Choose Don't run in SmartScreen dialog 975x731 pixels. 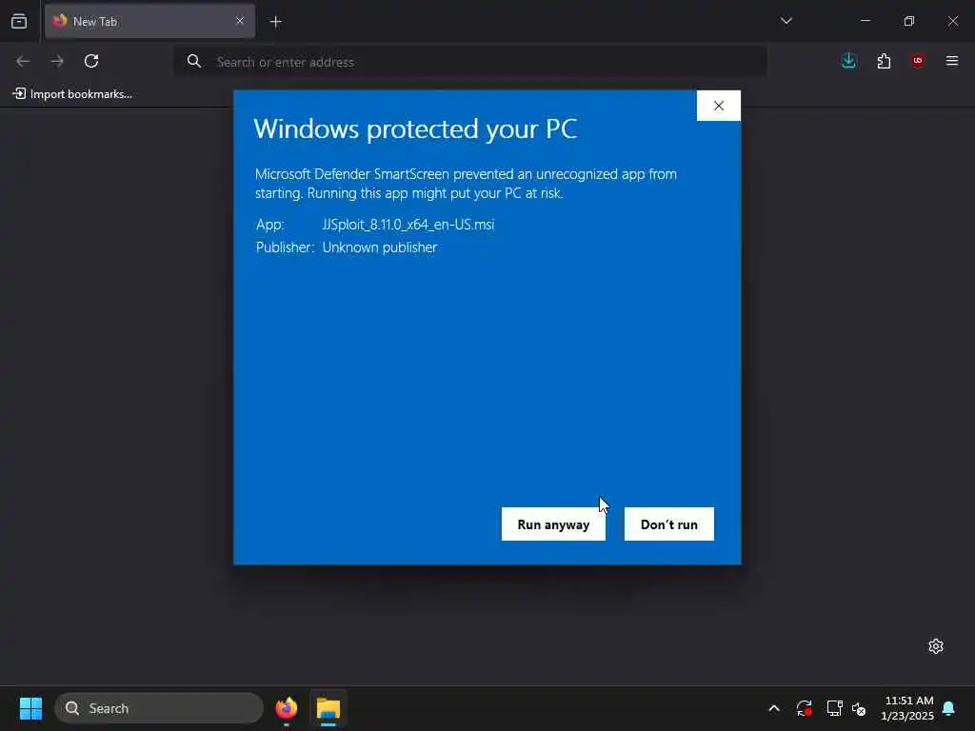coord(669,524)
